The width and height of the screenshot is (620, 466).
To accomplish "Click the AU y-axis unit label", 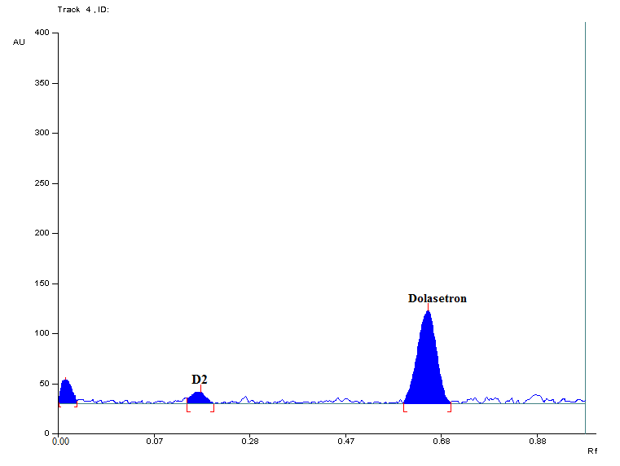I will (x=19, y=42).
